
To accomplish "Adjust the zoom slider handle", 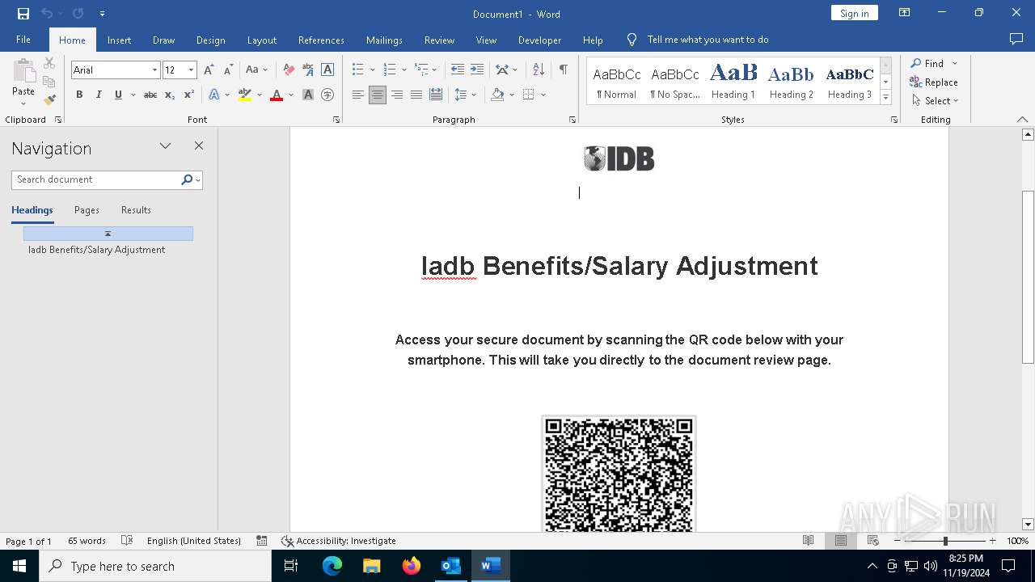I will pos(945,541).
